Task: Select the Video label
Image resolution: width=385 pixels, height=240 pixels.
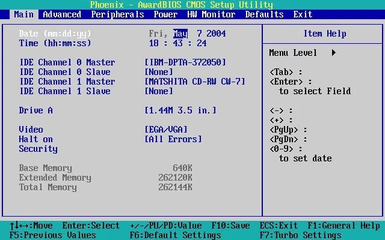Action: (31, 130)
